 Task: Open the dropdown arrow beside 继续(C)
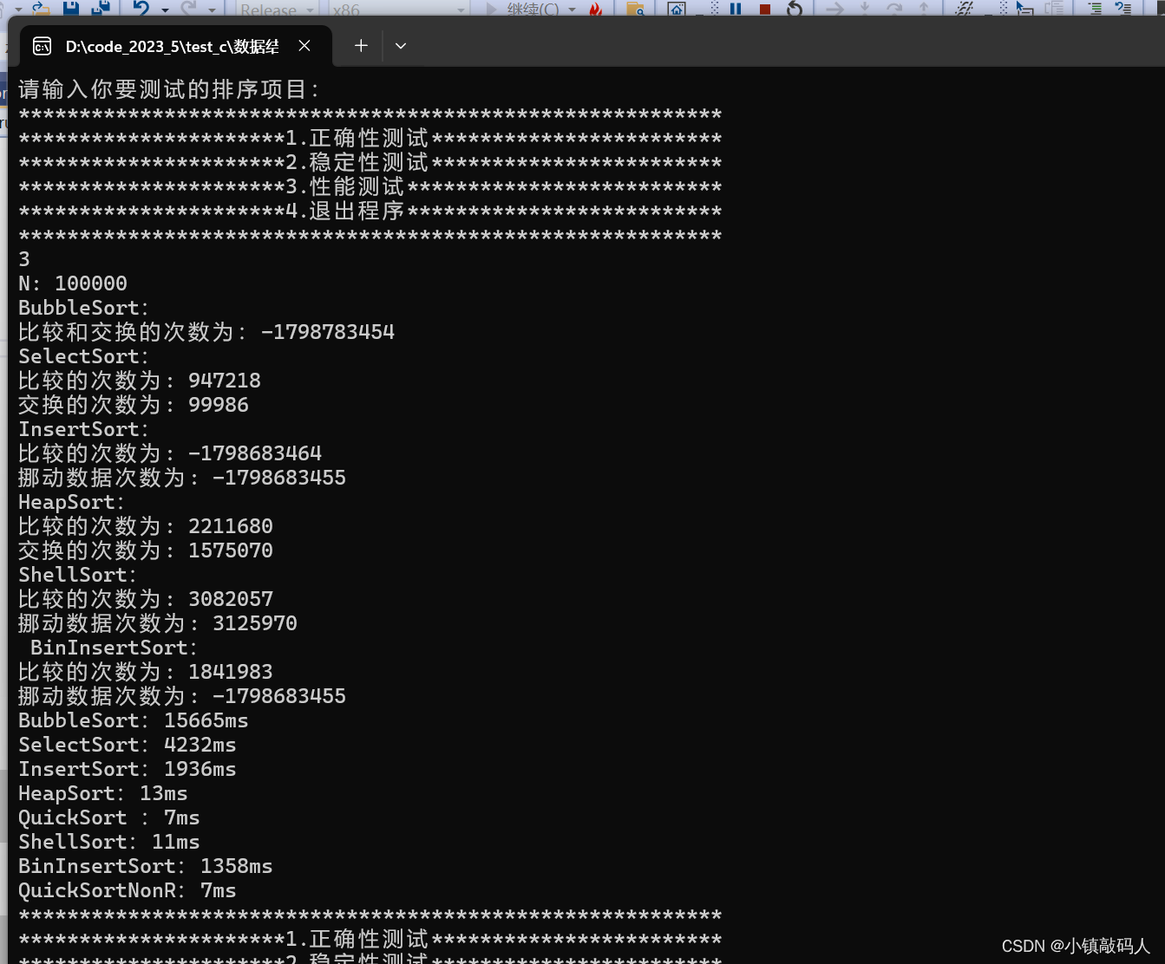coord(573,9)
